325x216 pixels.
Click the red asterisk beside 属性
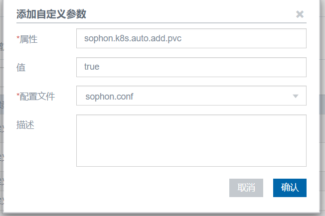coord(18,38)
